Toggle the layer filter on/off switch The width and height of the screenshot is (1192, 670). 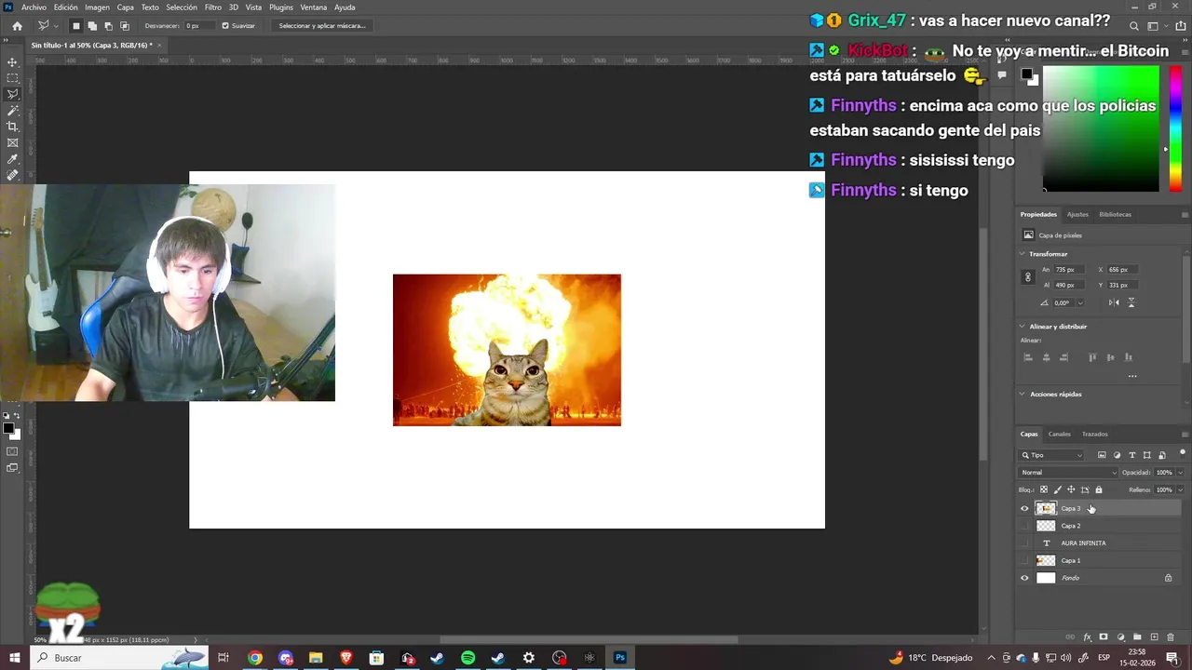click(1182, 454)
